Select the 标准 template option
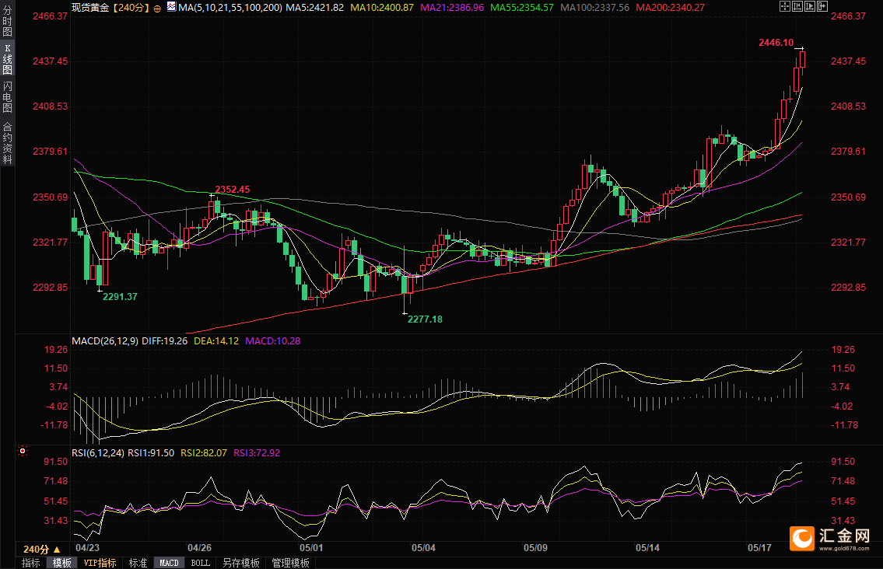The width and height of the screenshot is (883, 569). pyautogui.click(x=138, y=563)
